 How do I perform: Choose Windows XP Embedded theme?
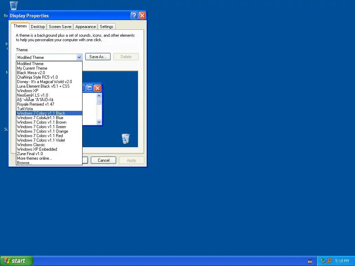(x=49, y=149)
